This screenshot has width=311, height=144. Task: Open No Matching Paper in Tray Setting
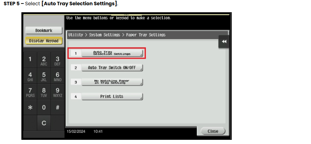112,82
